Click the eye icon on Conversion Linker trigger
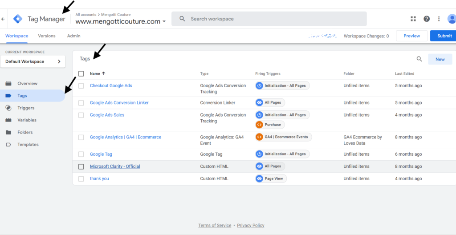Viewport: 456px width, 235px height. [260, 103]
